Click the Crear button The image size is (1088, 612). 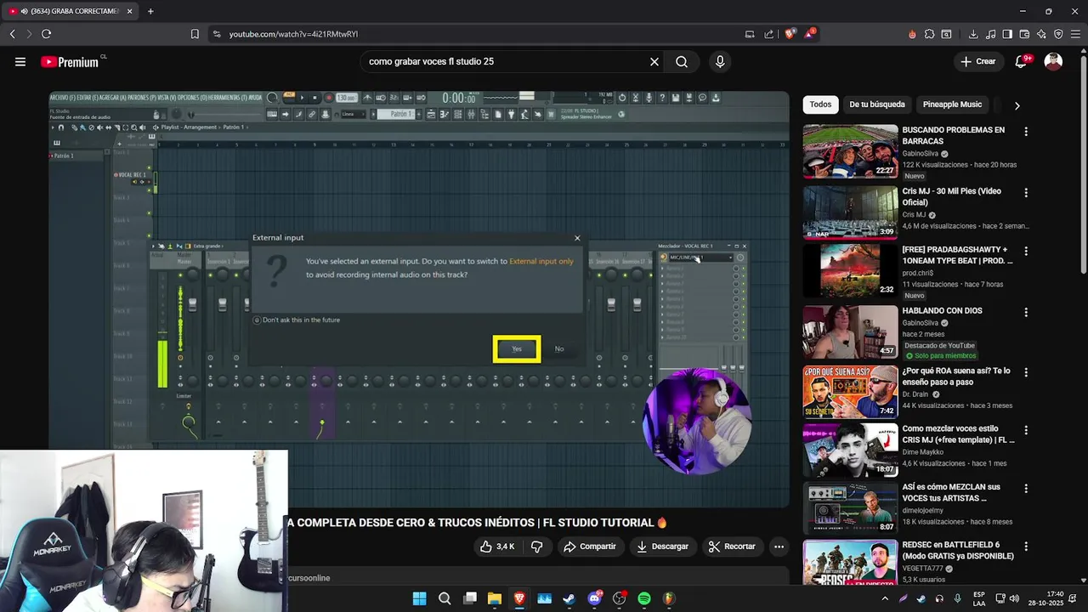977,61
